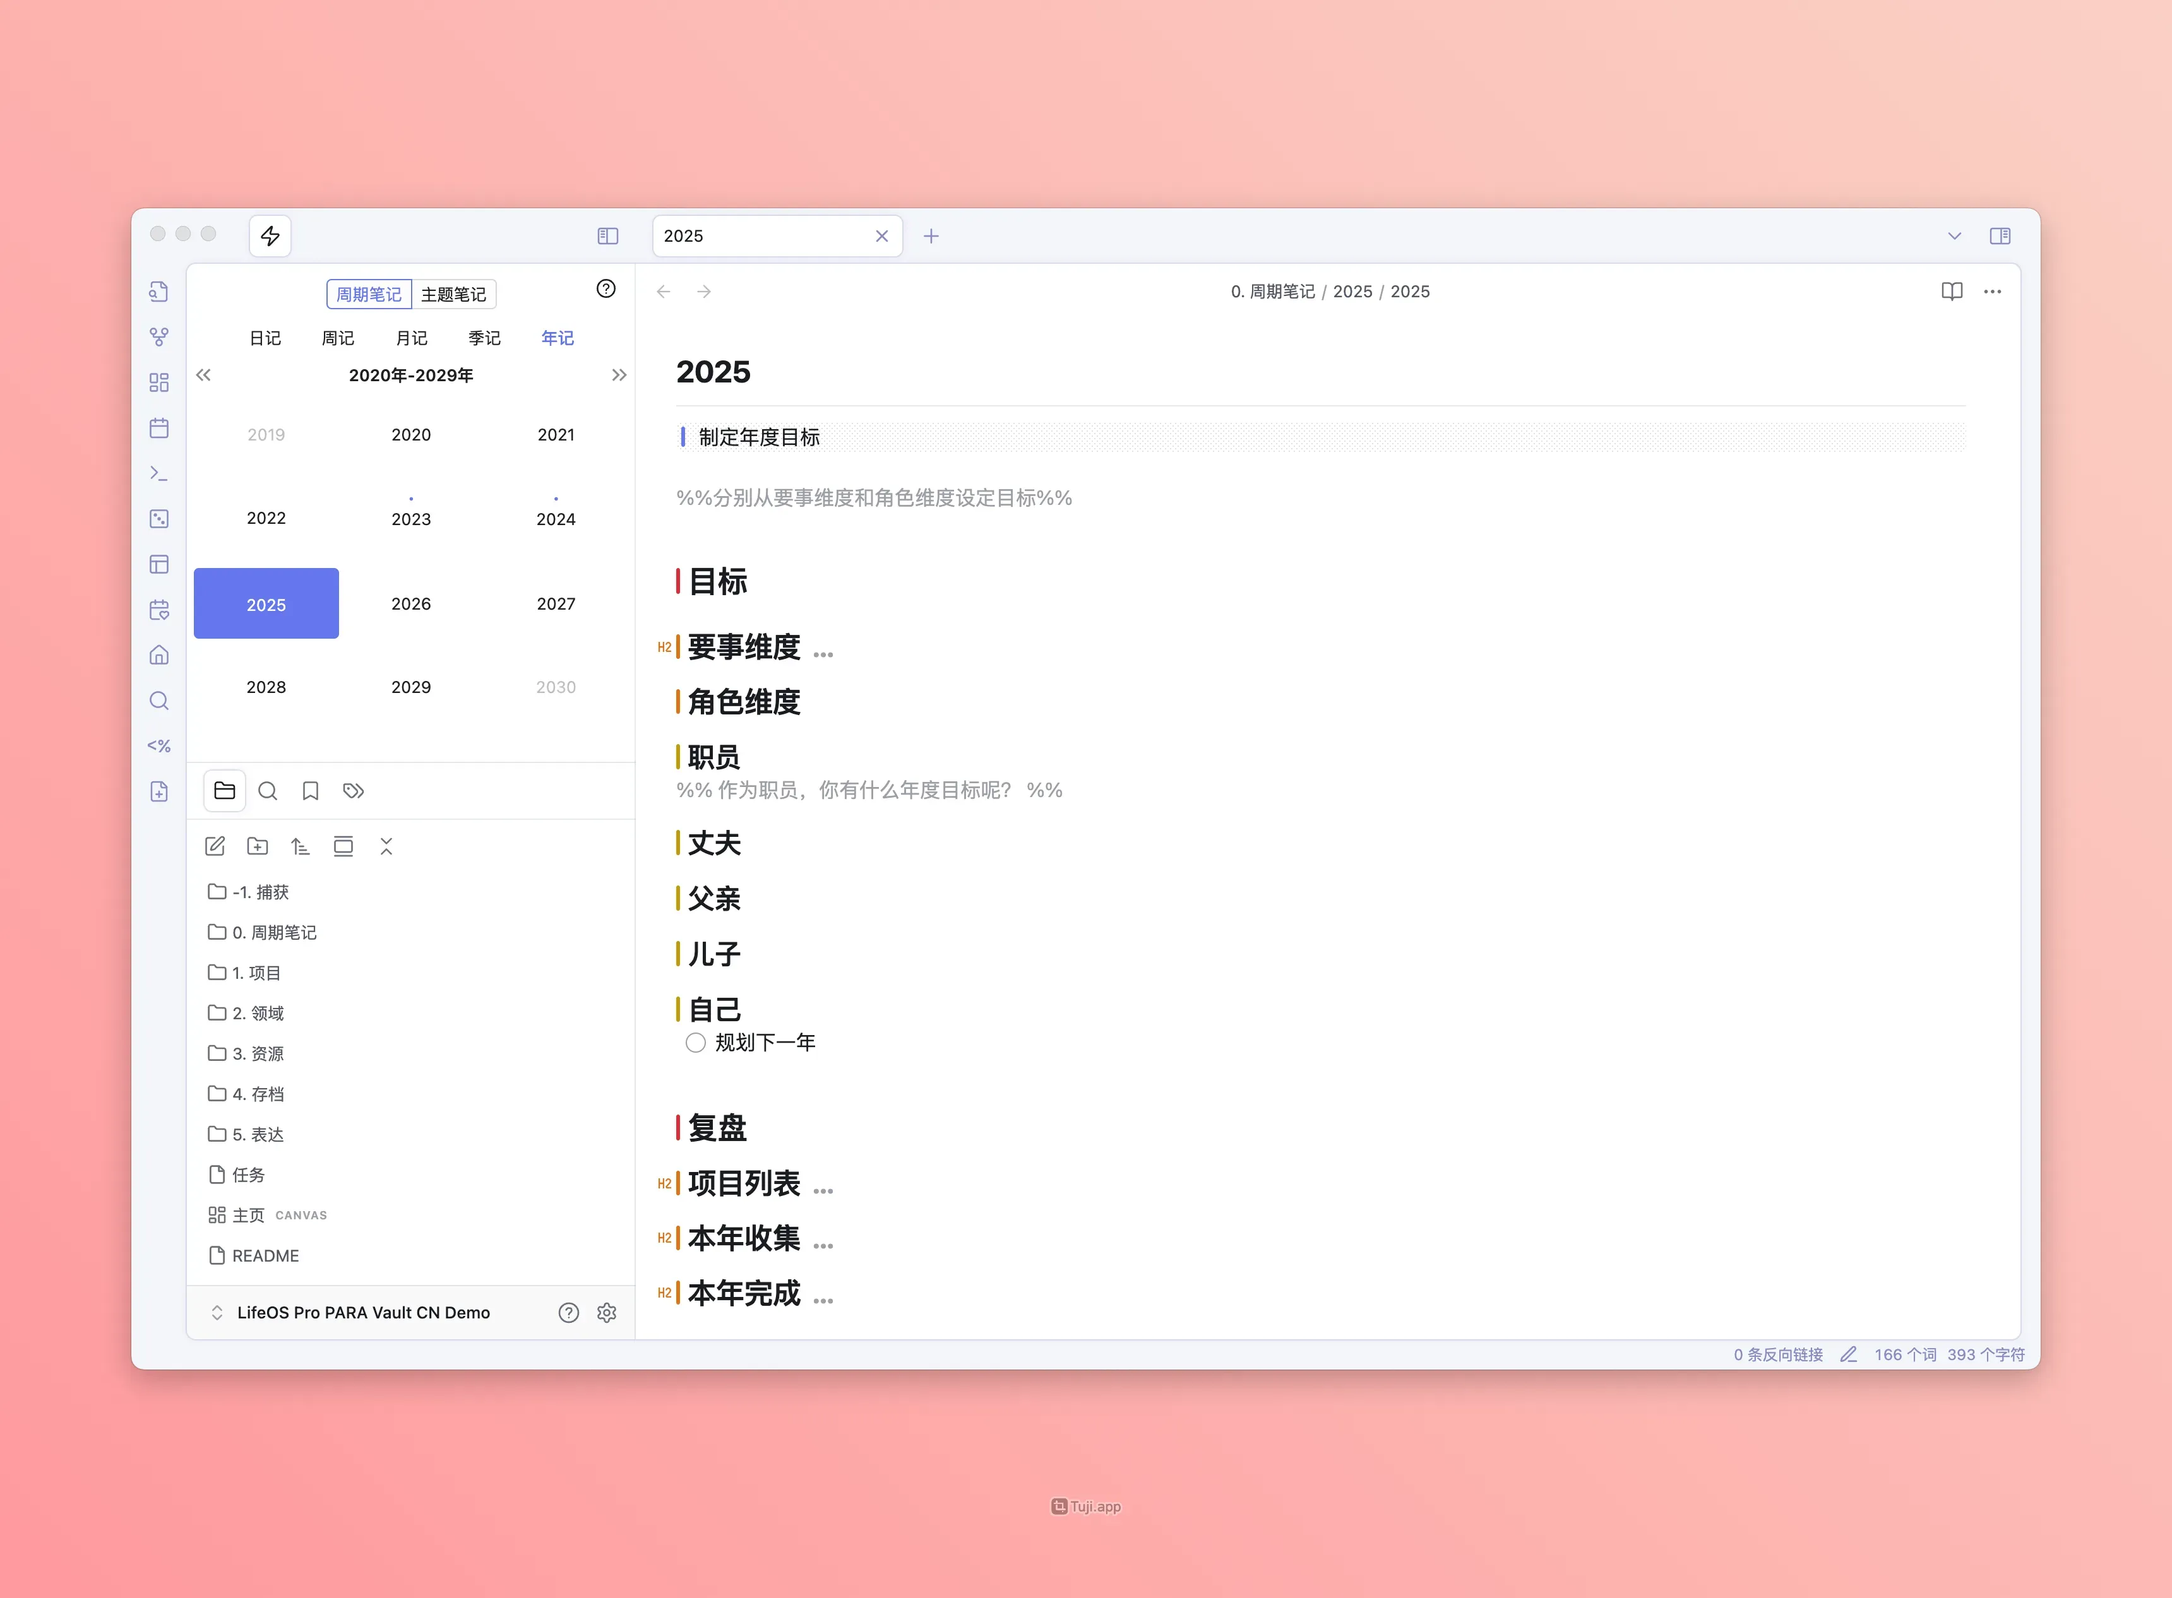Create a new note with the pencil icon
This screenshot has width=2172, height=1598.
(x=215, y=846)
